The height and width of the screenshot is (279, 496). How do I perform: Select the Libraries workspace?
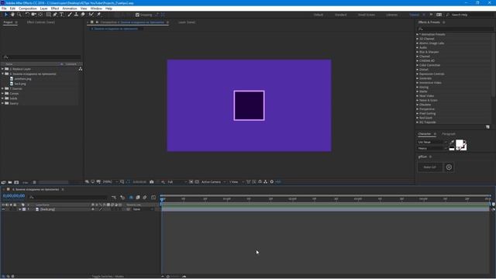(x=391, y=15)
